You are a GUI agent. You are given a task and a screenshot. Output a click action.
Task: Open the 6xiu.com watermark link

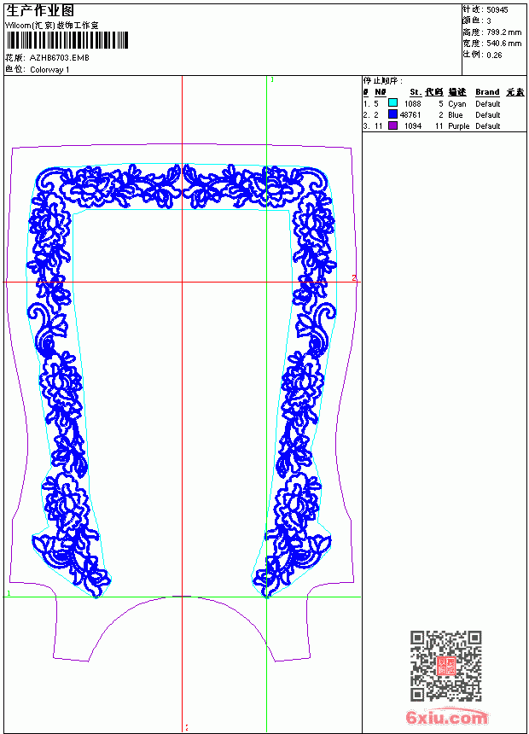point(446,717)
